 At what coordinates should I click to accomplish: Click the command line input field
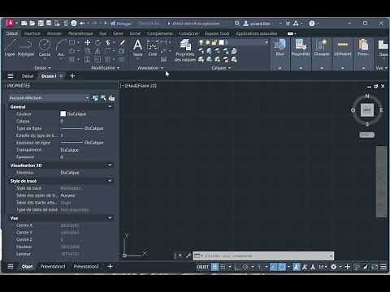[x=262, y=255]
